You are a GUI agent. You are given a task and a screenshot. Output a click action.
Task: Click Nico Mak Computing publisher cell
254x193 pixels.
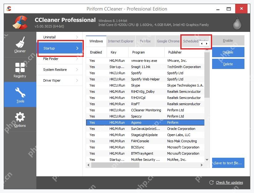182,141
